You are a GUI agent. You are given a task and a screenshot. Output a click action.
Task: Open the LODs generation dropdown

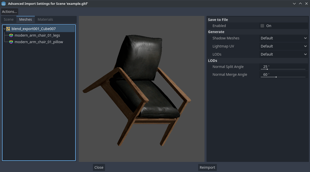pos(283,54)
